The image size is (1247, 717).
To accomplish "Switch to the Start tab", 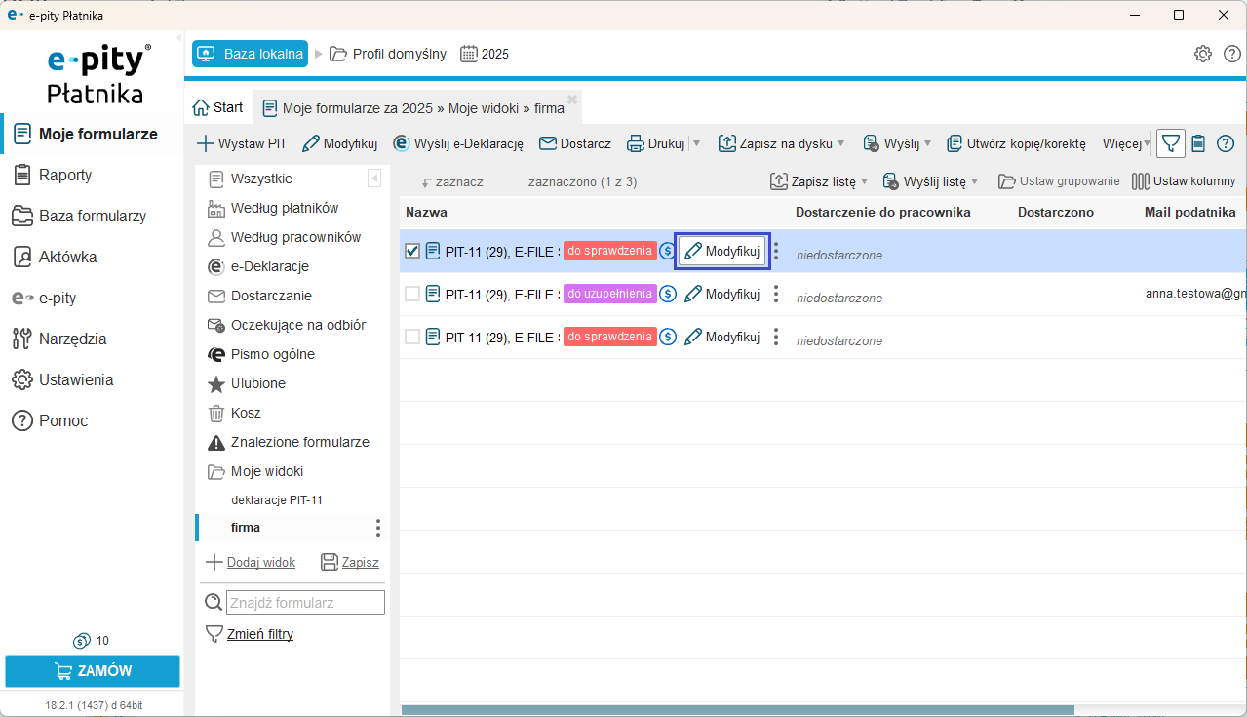I will [x=217, y=107].
